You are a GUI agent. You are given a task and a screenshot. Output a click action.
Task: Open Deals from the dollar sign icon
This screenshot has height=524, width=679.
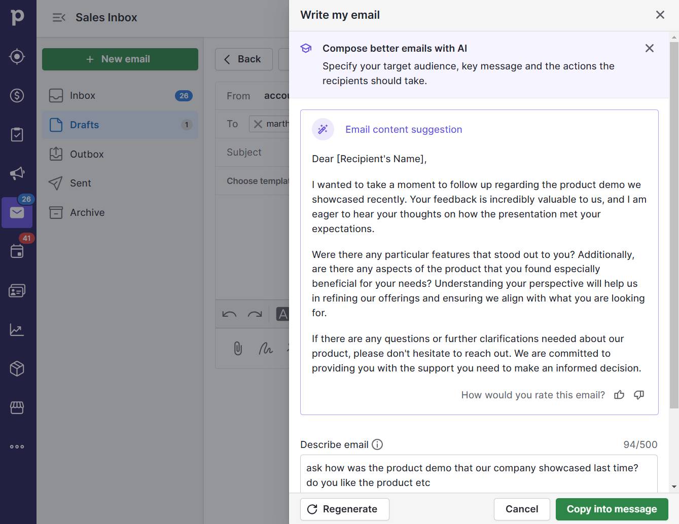[x=17, y=95]
